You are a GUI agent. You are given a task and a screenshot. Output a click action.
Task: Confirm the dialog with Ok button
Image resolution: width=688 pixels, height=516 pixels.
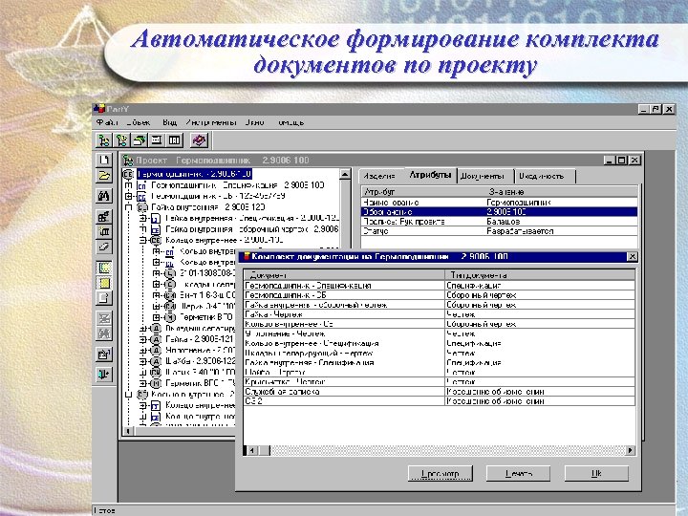(596, 473)
